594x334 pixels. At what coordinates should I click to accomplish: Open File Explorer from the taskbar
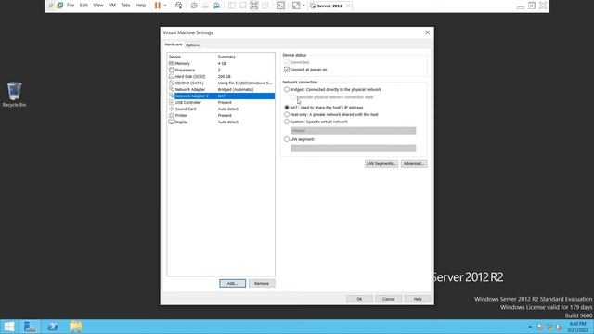click(76, 327)
